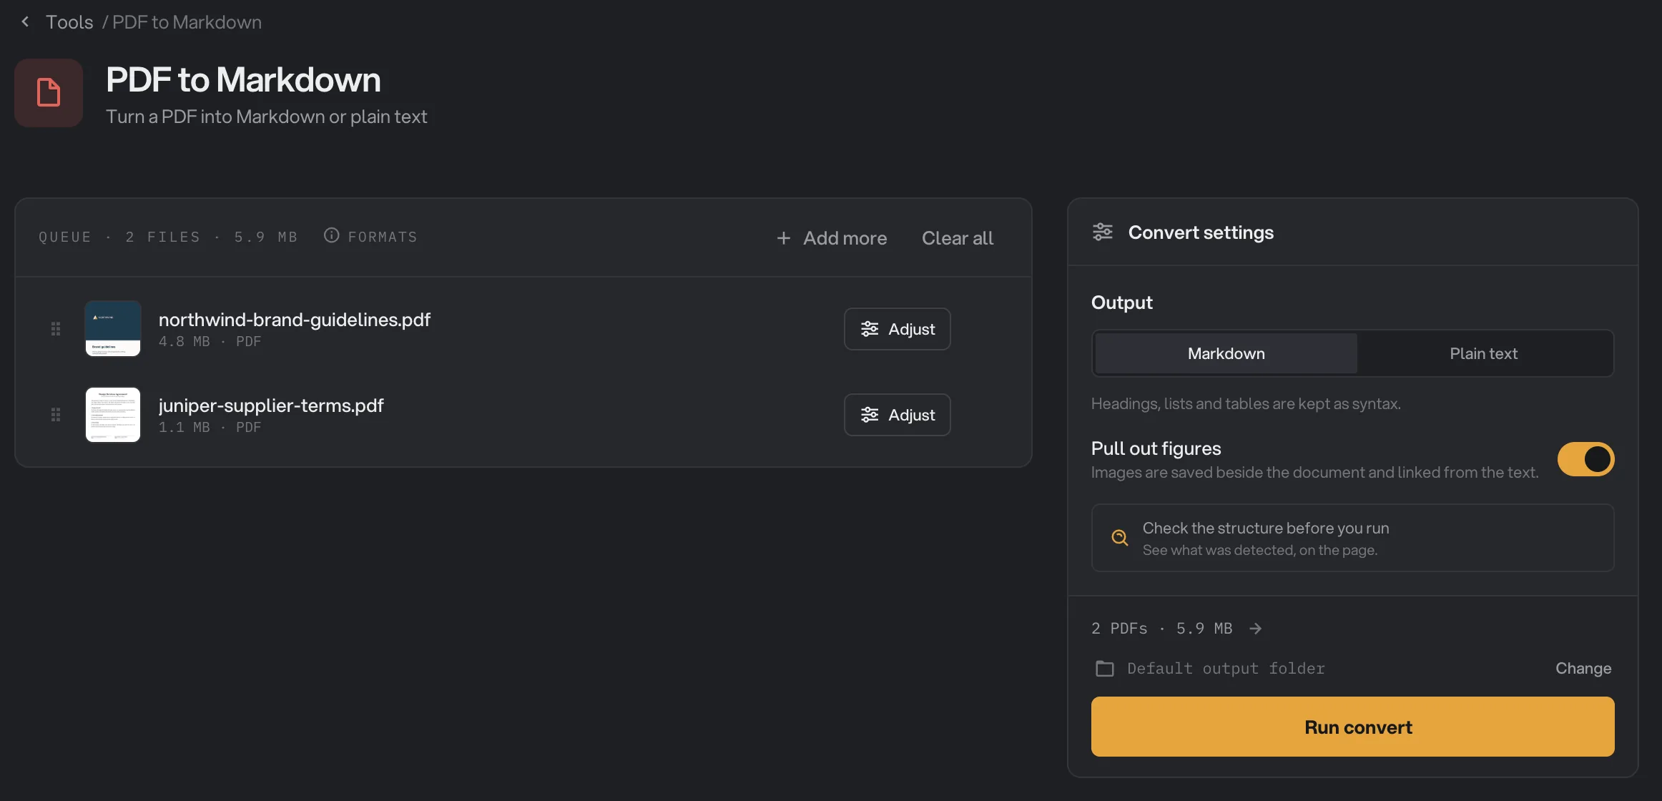1662x801 pixels.
Task: Select the juniper-supplier-terms.pdf file name
Action: click(271, 406)
